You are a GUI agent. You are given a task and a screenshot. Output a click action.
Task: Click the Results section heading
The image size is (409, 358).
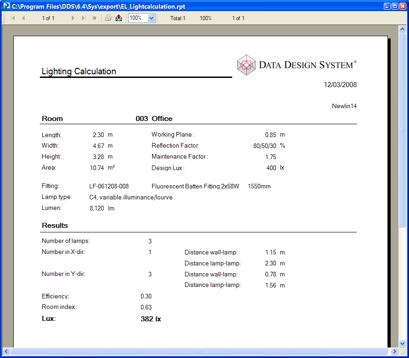(x=55, y=226)
